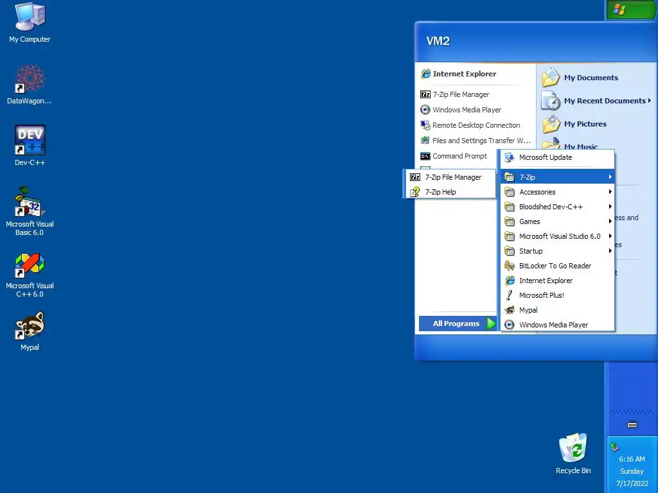
Task: Click the 6:16 AM taskbar clock
Action: point(632,459)
